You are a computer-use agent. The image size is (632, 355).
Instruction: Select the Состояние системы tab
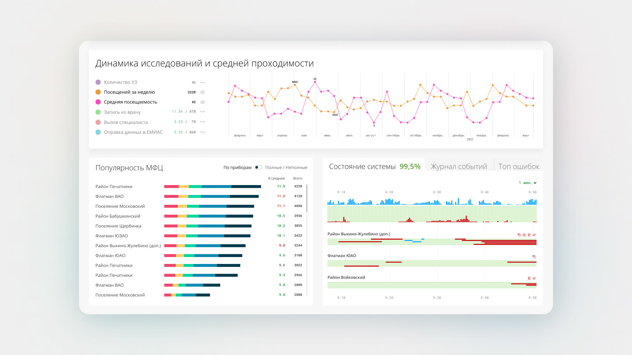click(362, 167)
